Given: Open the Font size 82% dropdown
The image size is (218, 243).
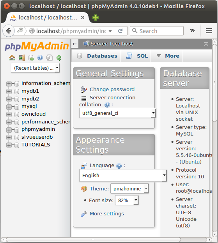Looking at the screenshot, I should [x=127, y=200].
